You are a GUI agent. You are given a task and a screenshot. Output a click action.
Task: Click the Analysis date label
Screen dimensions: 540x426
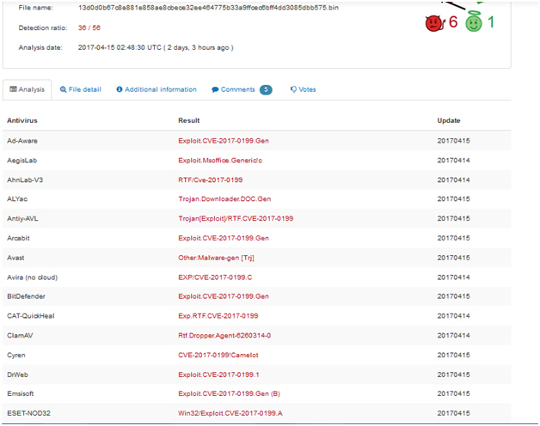coord(40,47)
